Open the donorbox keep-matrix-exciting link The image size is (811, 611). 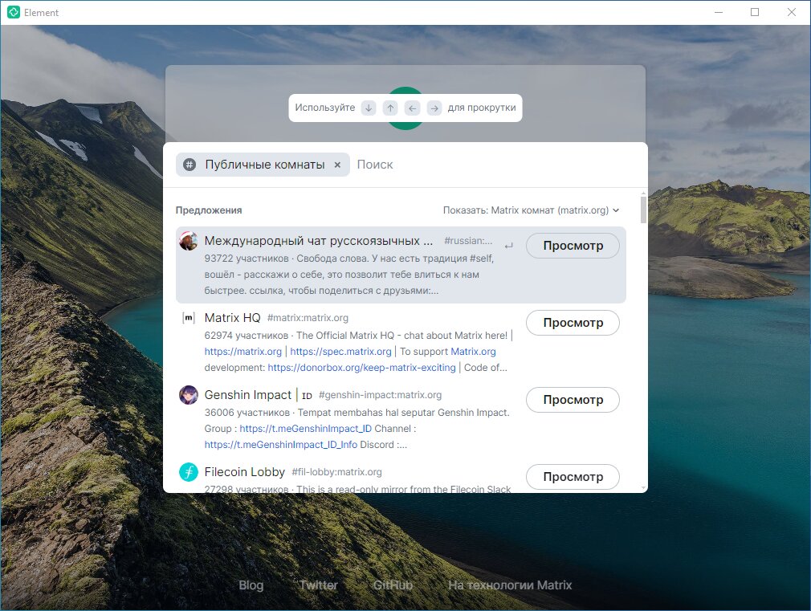[361, 368]
